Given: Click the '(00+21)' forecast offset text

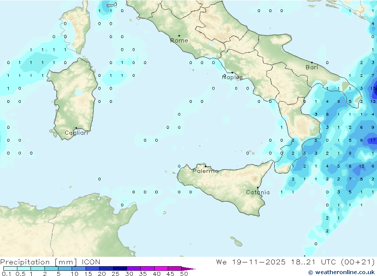Looking at the screenshot, I should [x=358, y=262].
